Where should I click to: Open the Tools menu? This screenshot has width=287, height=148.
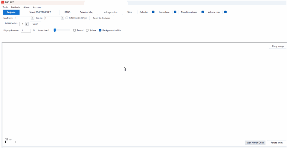coord(5,7)
